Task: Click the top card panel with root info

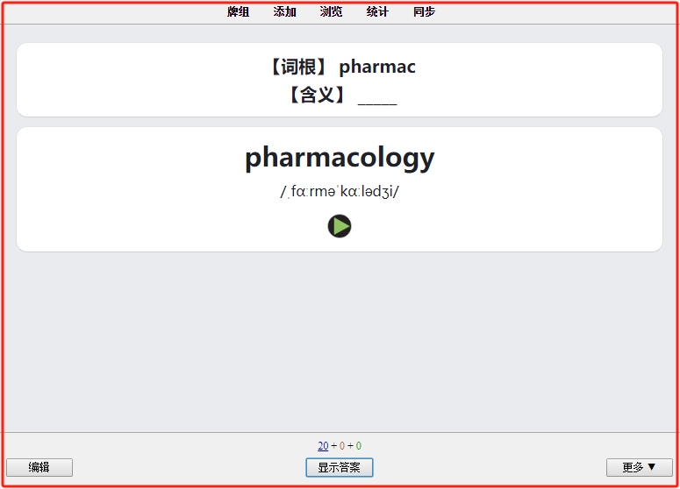Action: pos(340,80)
